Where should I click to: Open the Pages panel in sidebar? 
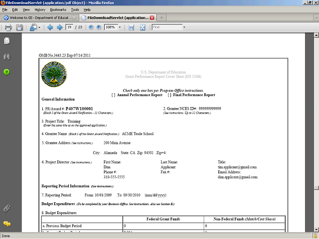7,40
